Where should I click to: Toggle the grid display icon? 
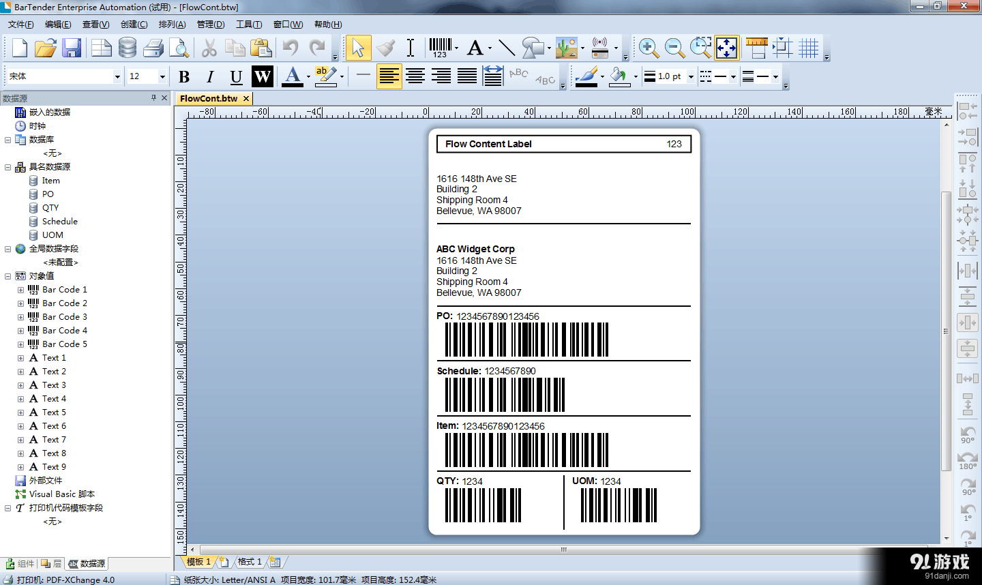click(x=809, y=48)
